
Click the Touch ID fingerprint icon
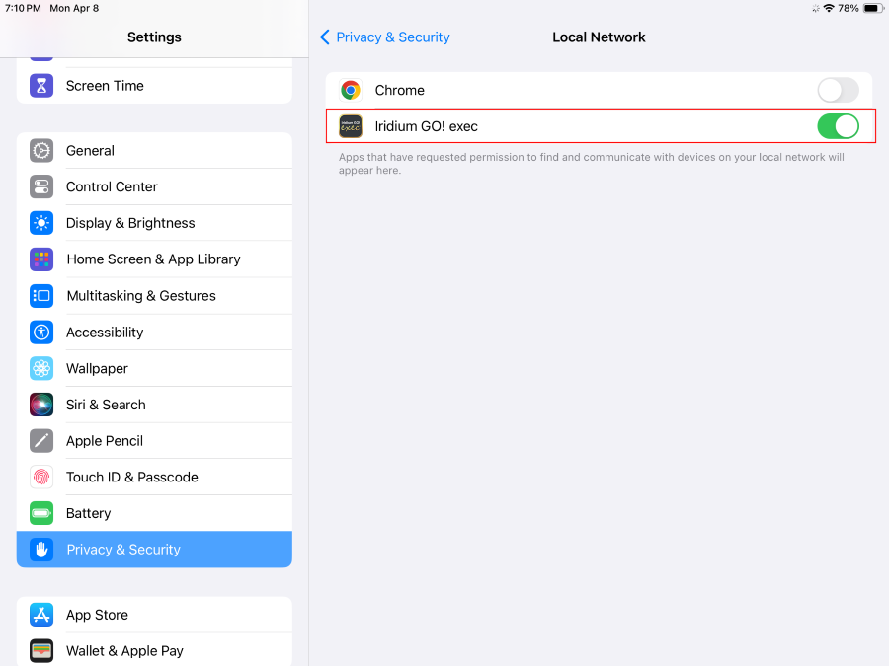point(41,477)
